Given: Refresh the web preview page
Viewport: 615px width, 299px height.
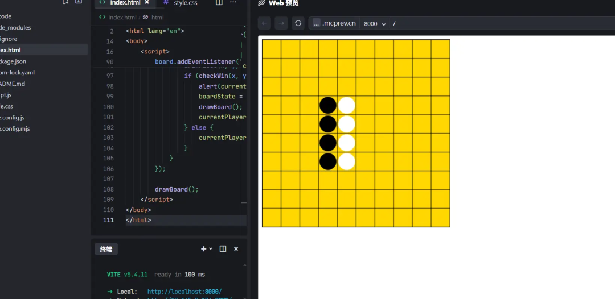Looking at the screenshot, I should [298, 23].
